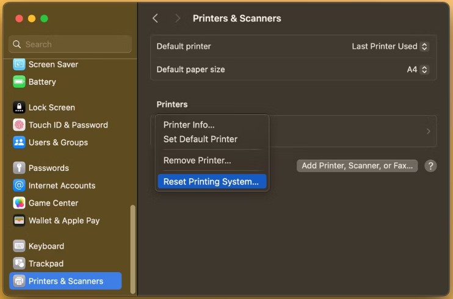This screenshot has height=299, width=453.
Task: Open Trackpad settings label
Action: 46,264
